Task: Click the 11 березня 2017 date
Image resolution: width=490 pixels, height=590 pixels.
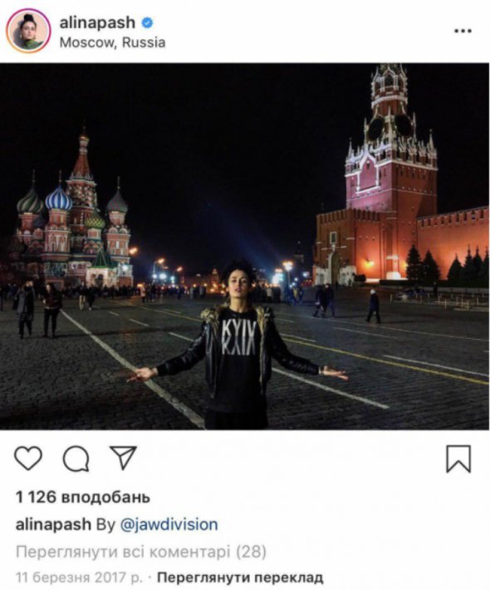Action: coord(79,578)
